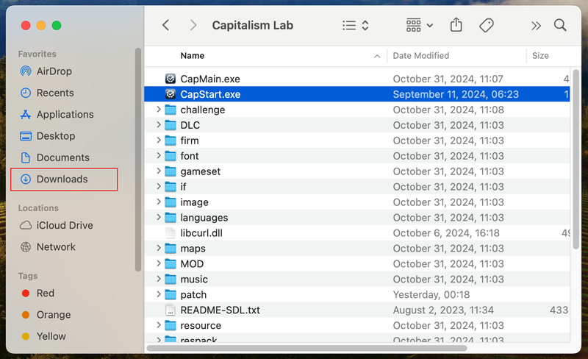Select the languages folder name
This screenshot has height=359, width=588.
point(204,218)
